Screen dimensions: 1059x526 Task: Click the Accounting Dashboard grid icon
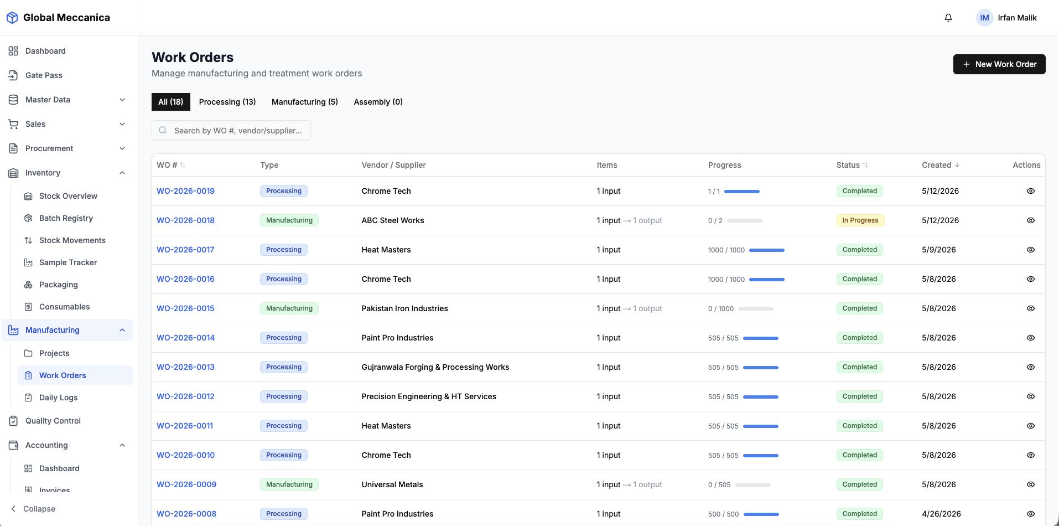pyautogui.click(x=28, y=468)
